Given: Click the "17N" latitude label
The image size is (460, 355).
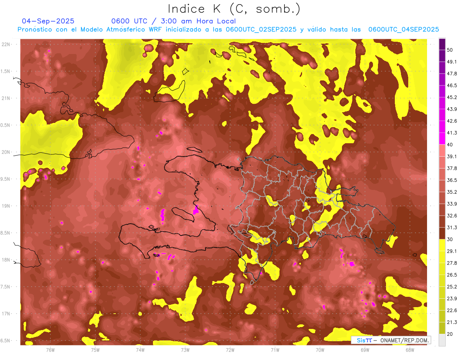Looking at the screenshot, I should (6, 314).
